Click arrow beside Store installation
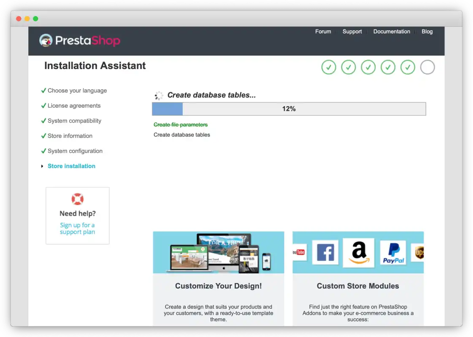 pos(42,166)
